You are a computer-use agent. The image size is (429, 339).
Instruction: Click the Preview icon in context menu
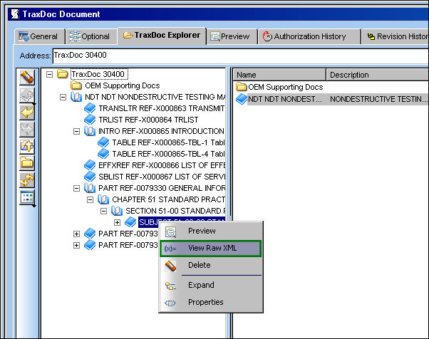pyautogui.click(x=170, y=232)
